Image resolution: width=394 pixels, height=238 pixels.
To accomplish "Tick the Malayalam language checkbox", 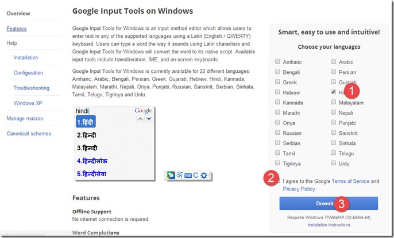I will (x=333, y=102).
